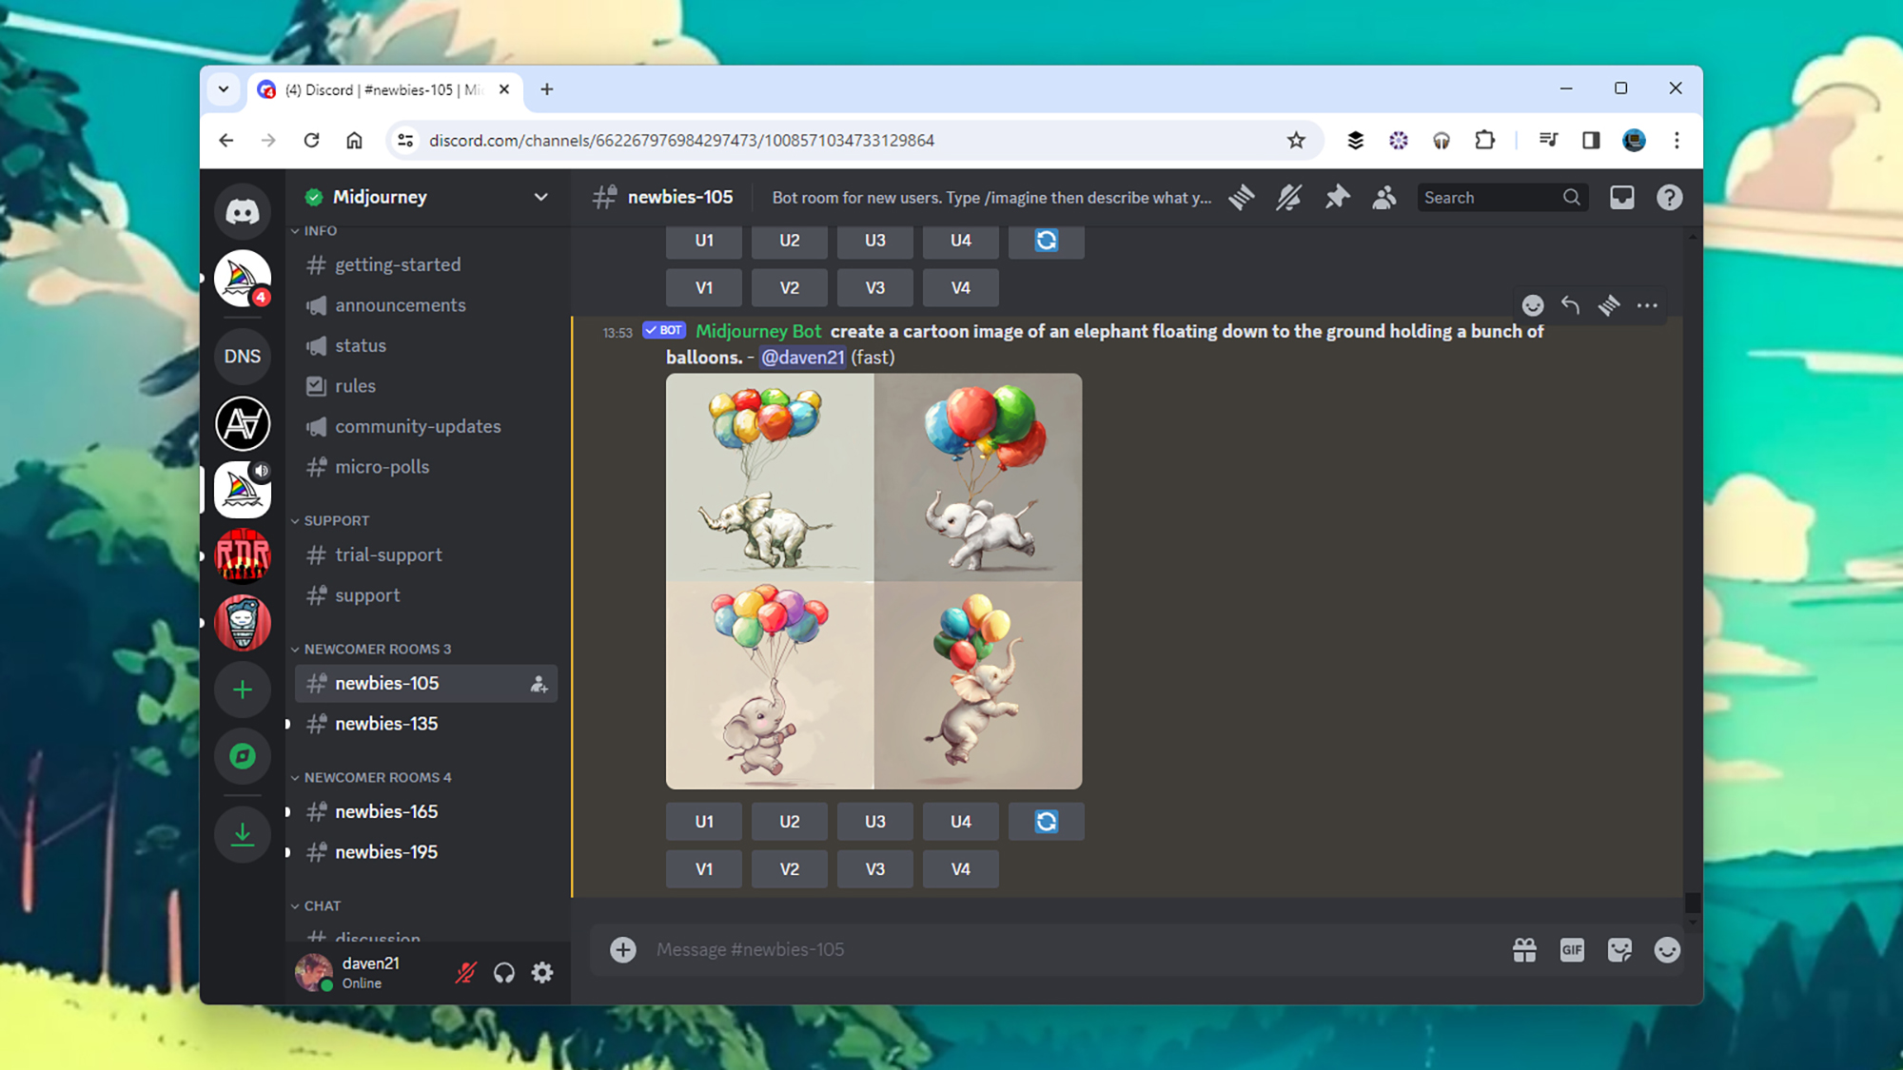Open the sticker picker icon

tap(1619, 949)
